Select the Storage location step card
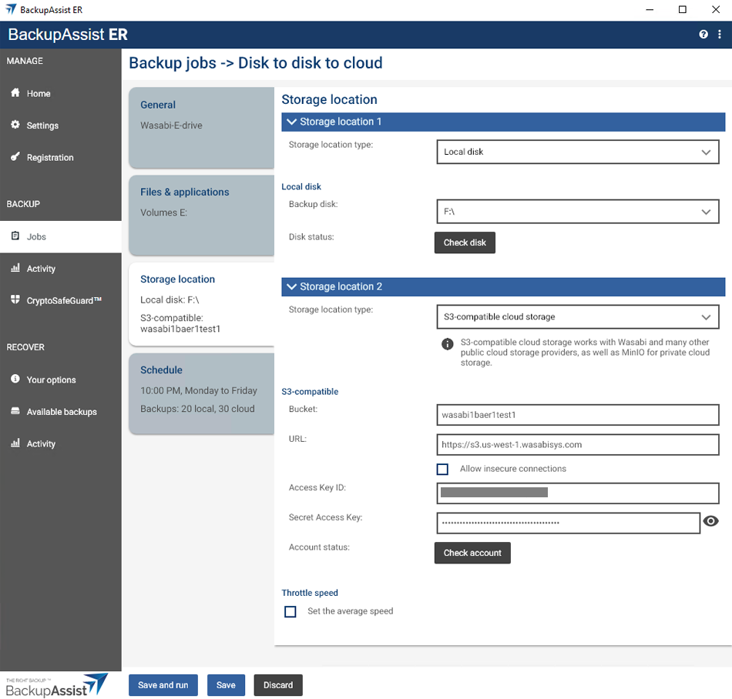 pyautogui.click(x=202, y=304)
